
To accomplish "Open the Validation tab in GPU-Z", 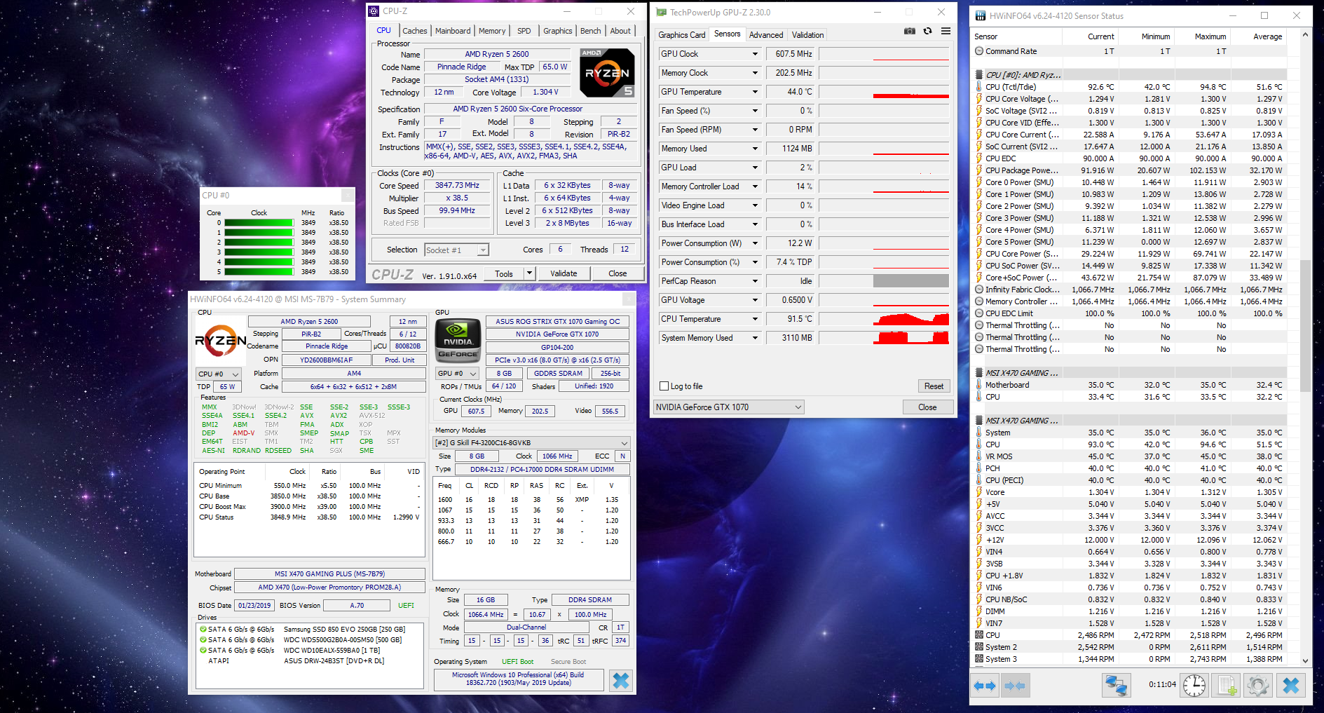I will (x=807, y=35).
